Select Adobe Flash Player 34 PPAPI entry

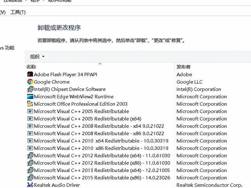(65, 74)
